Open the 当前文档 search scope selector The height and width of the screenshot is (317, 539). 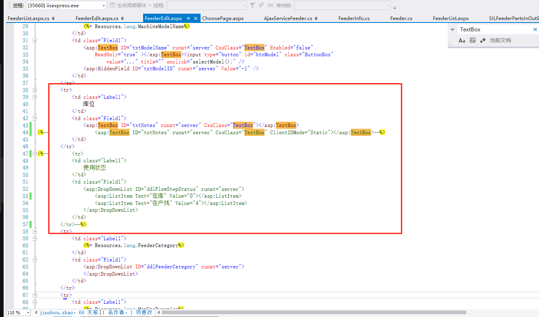tap(500, 40)
